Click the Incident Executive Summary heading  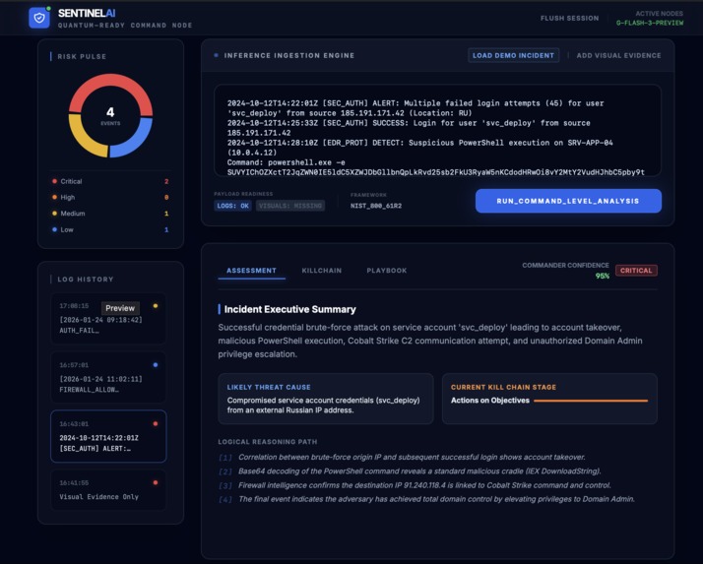(x=290, y=309)
